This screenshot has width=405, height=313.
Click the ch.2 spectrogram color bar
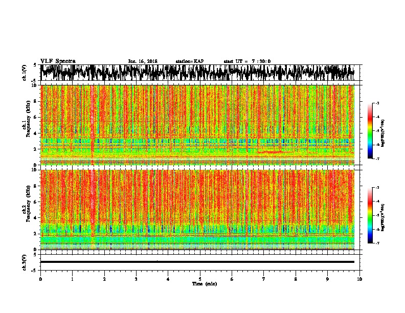(370, 215)
